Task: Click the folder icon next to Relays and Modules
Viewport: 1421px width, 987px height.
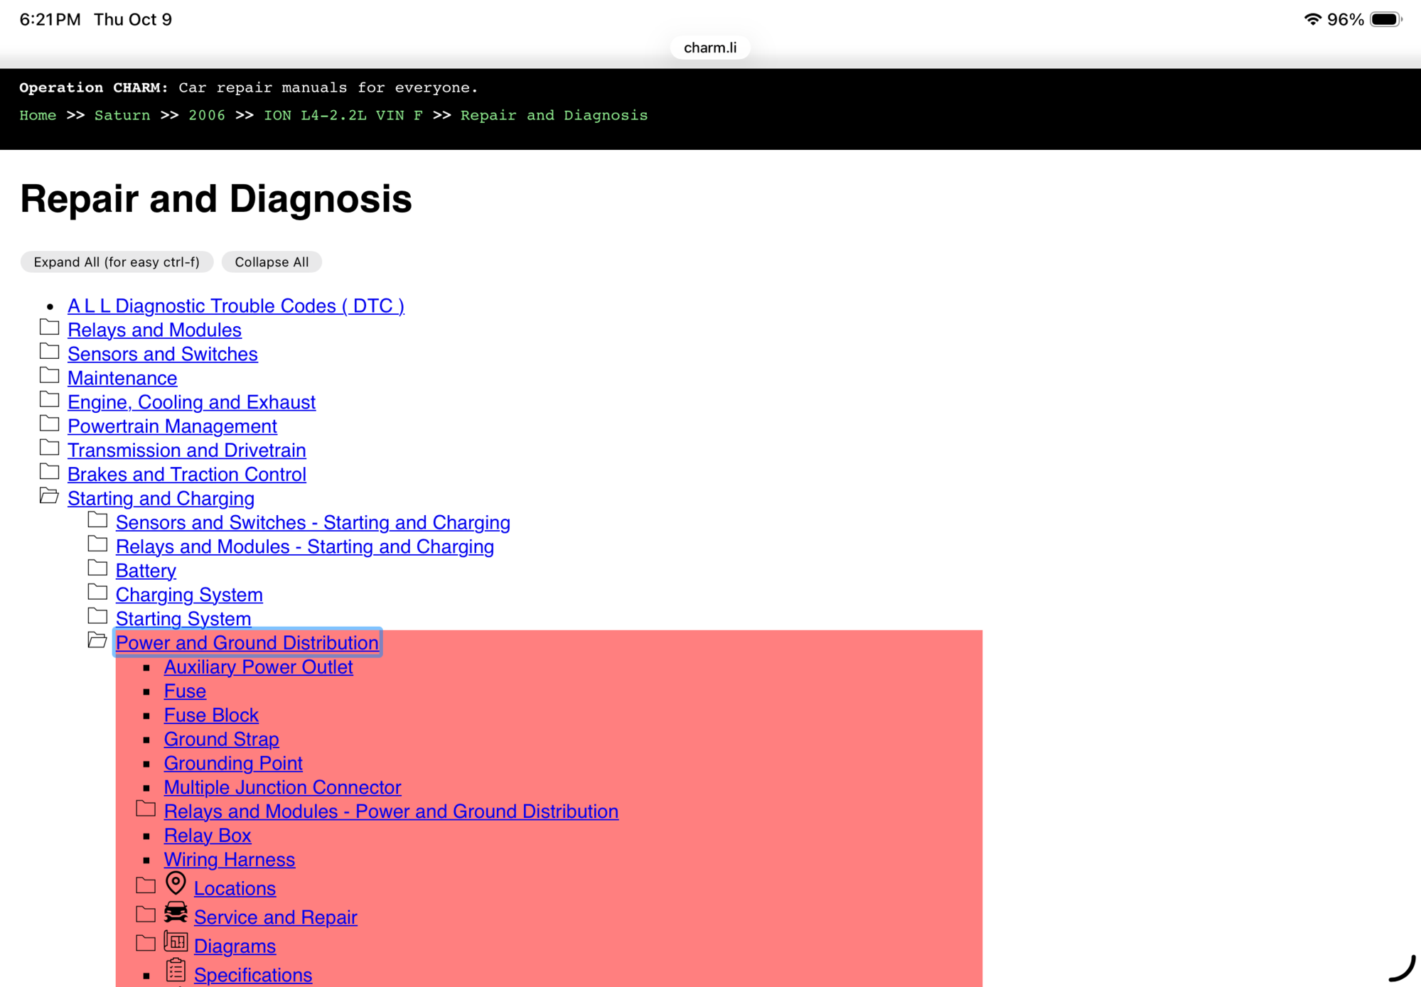Action: (49, 328)
